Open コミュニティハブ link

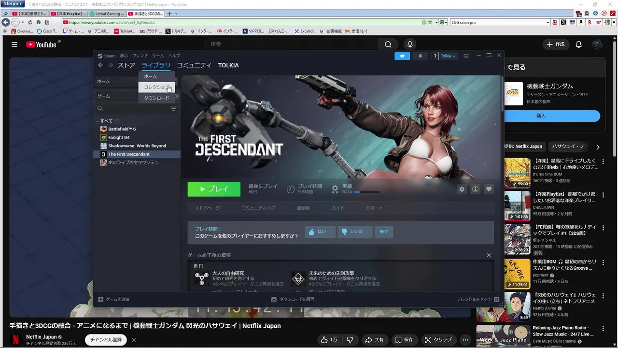click(258, 208)
